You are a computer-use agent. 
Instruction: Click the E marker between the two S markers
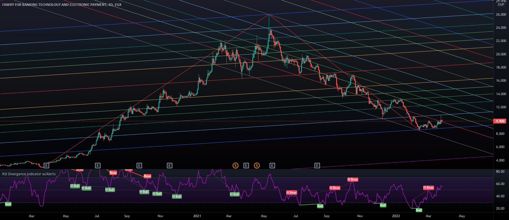246,166
